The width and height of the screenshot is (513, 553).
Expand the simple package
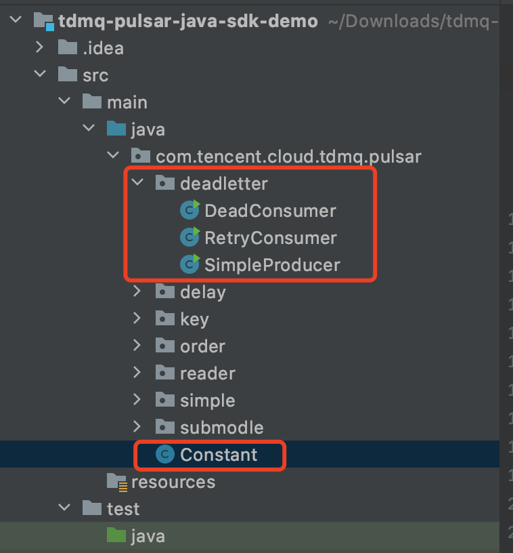pyautogui.click(x=137, y=400)
